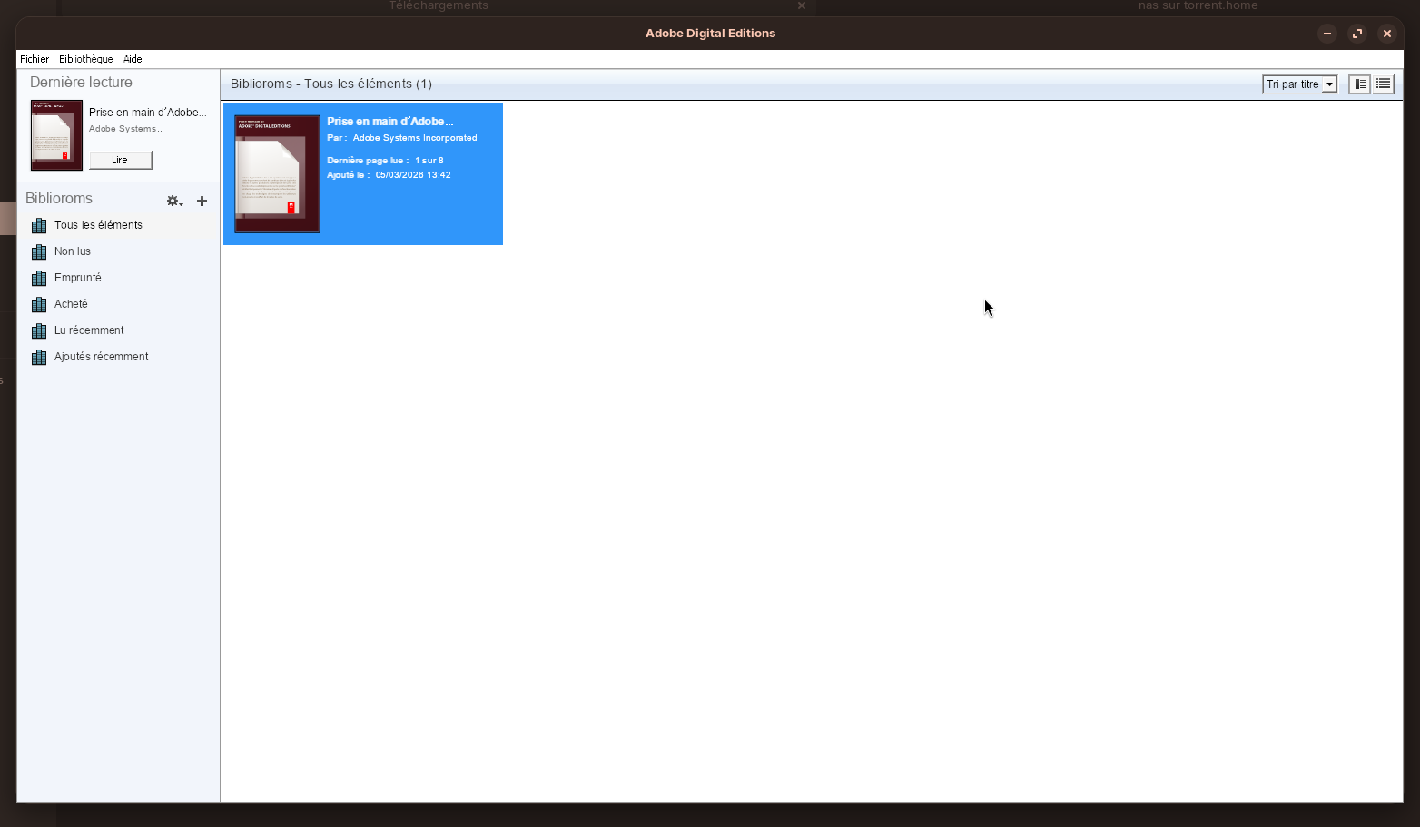The width and height of the screenshot is (1420, 827).
Task: Open the bookshelf options gear menu
Action: click(173, 202)
